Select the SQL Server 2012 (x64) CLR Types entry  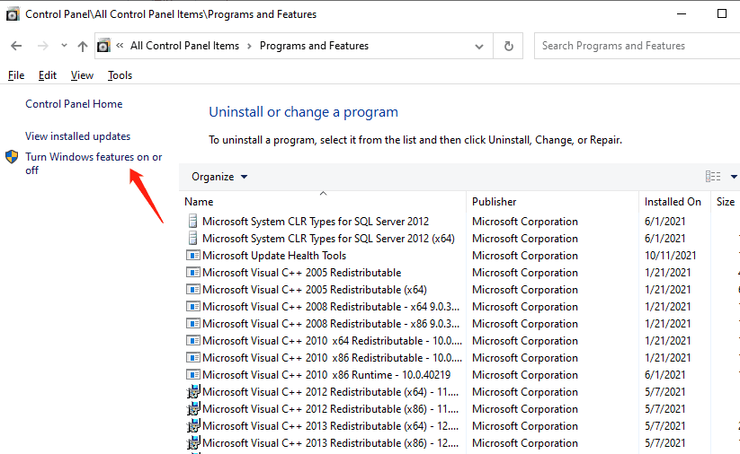tap(328, 239)
